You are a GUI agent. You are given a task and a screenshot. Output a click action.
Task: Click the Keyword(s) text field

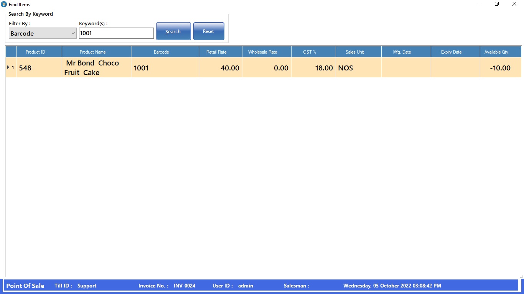(x=116, y=33)
